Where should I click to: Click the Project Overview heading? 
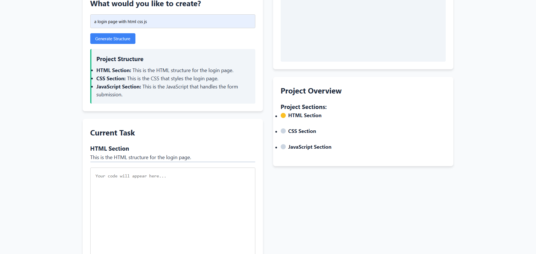pyautogui.click(x=311, y=91)
